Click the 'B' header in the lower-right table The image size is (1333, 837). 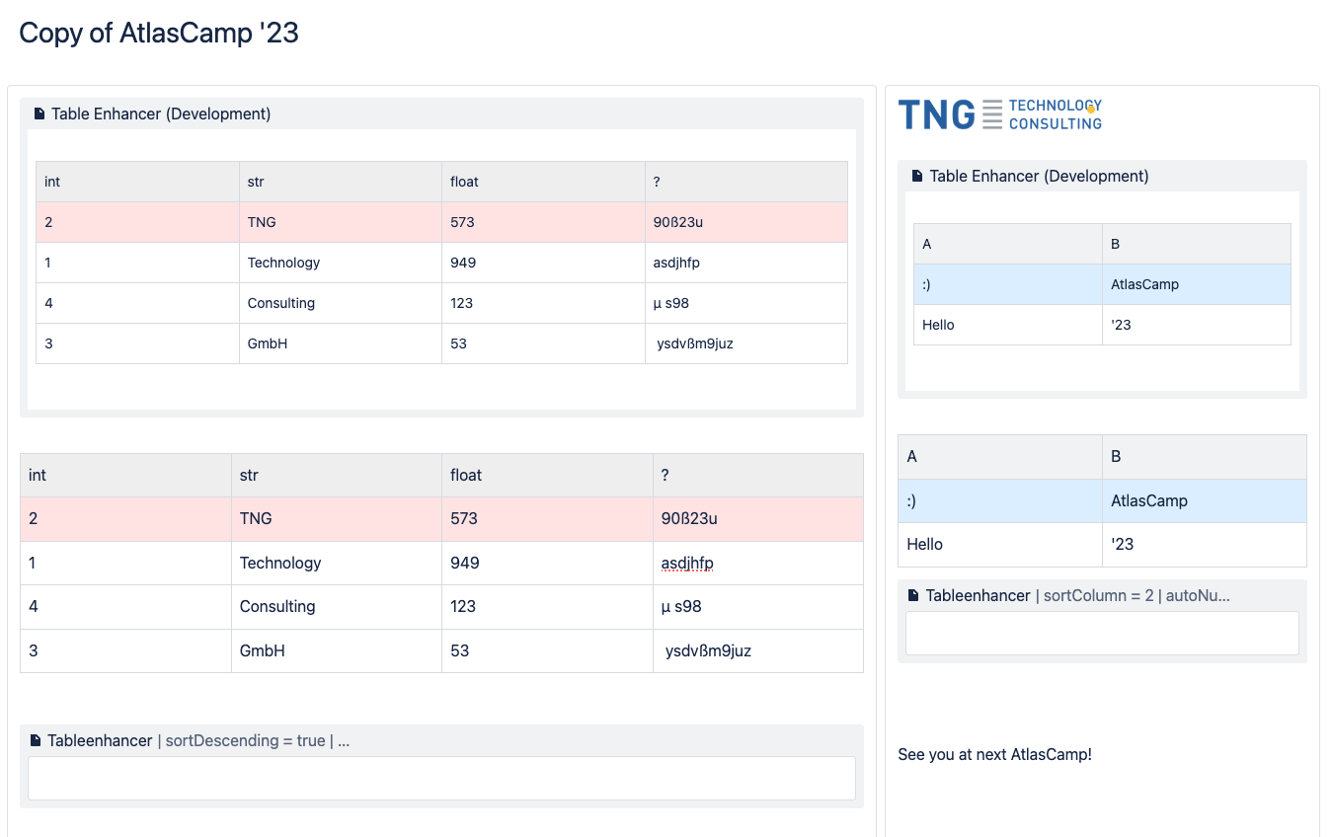tap(1116, 457)
